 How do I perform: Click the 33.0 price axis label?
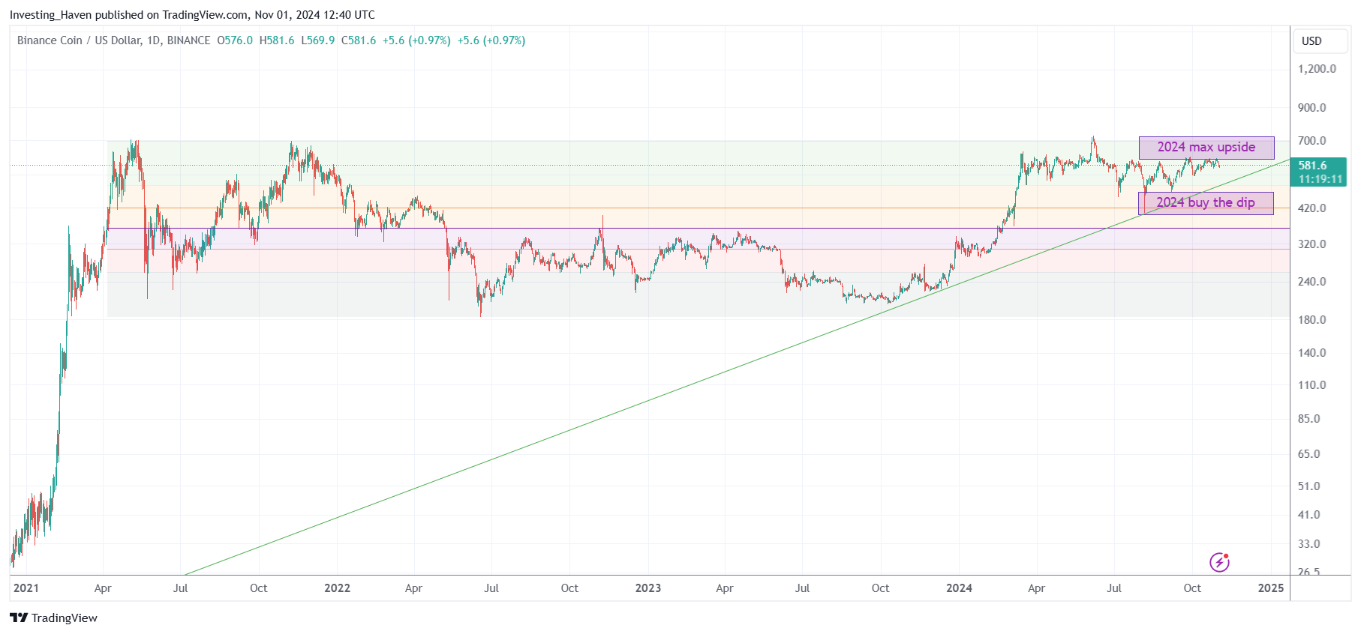1309,544
